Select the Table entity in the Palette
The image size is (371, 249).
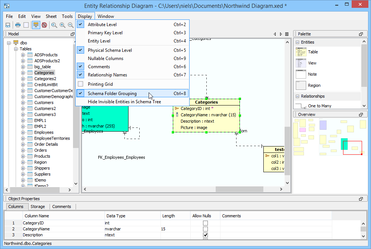pyautogui.click(x=313, y=52)
